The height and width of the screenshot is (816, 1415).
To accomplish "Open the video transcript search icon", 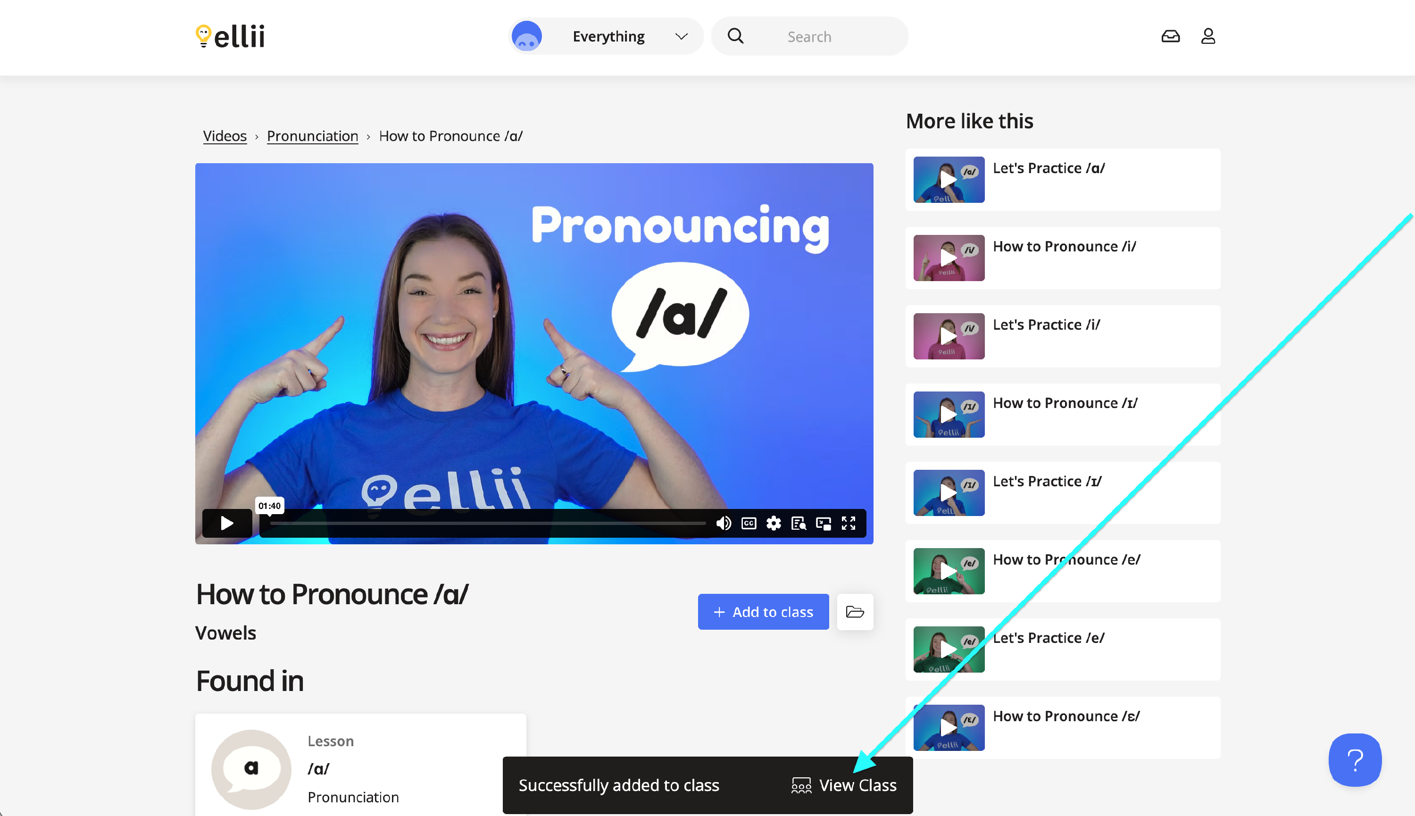I will 799,523.
